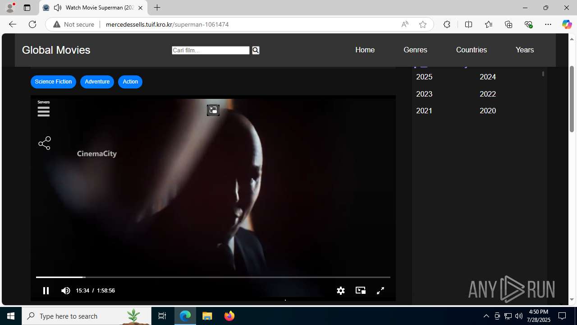Open the Action Center notifications

(x=562, y=316)
